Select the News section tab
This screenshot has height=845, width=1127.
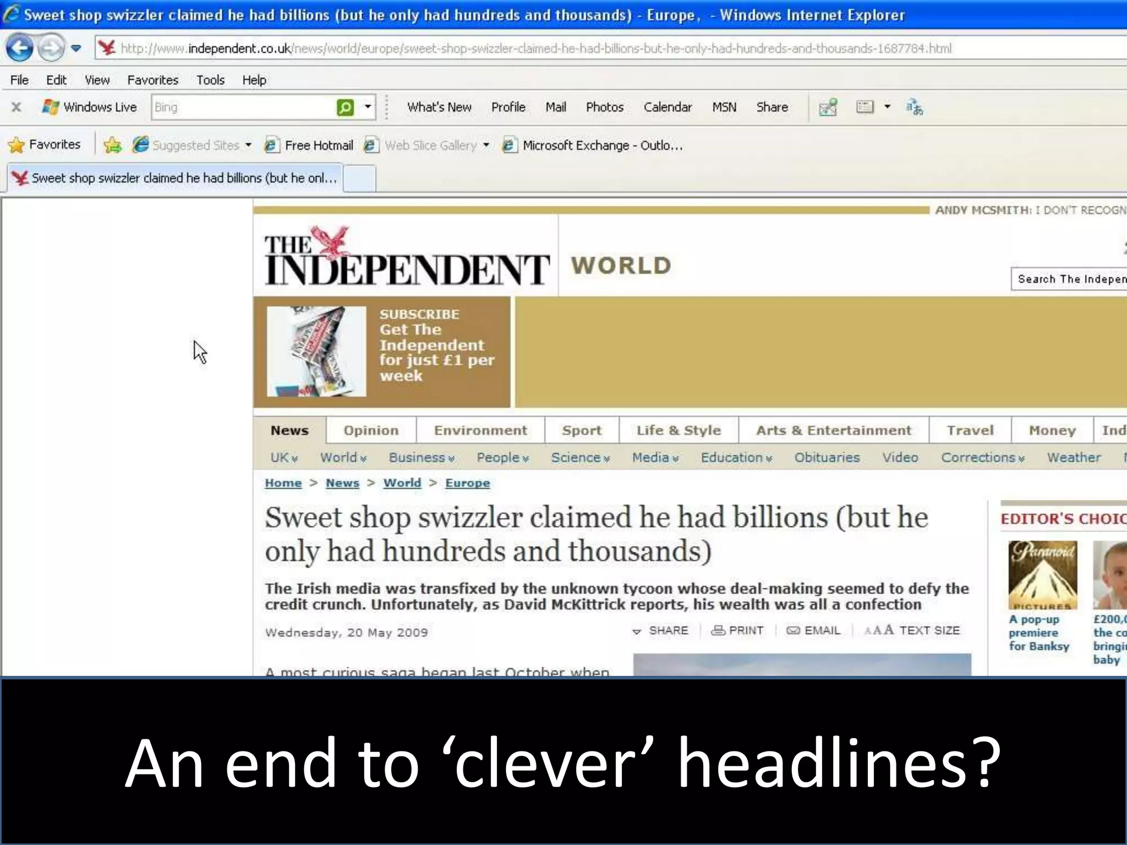pyautogui.click(x=289, y=430)
